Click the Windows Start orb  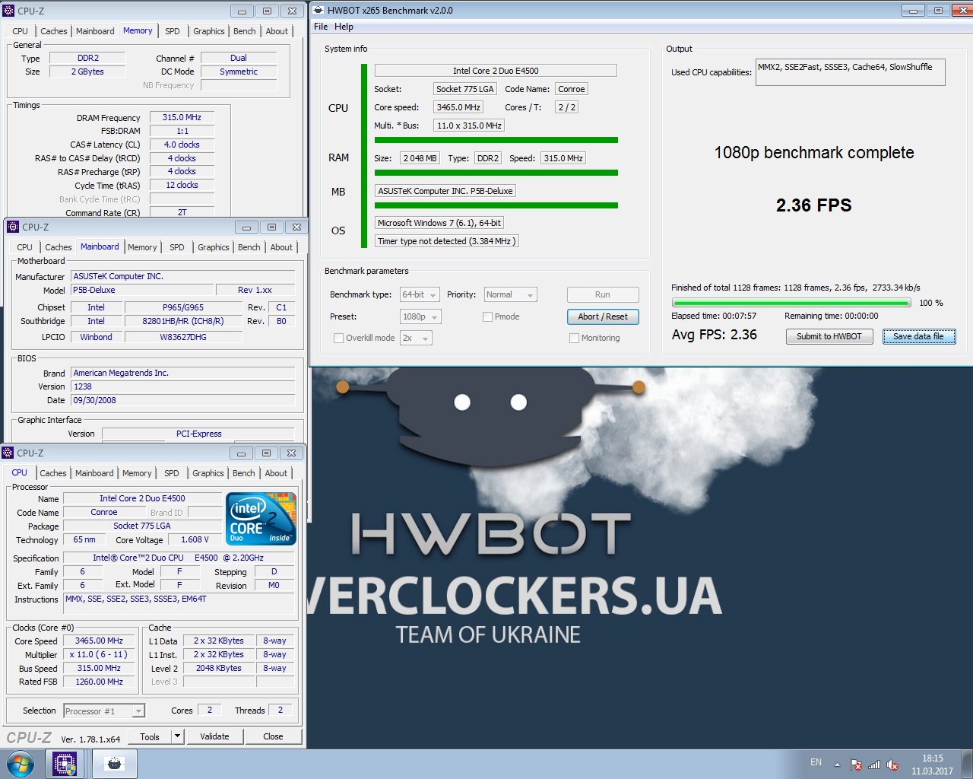click(x=21, y=764)
